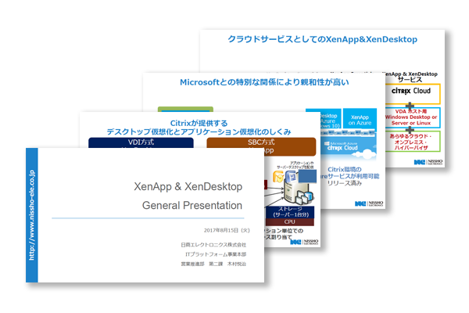This screenshot has height=313, width=469.
Task: Select the XenApp on Azure tile
Action: 360,121
